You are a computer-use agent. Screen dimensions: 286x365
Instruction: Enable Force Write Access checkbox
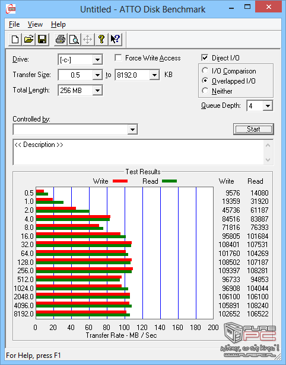pyautogui.click(x=118, y=57)
